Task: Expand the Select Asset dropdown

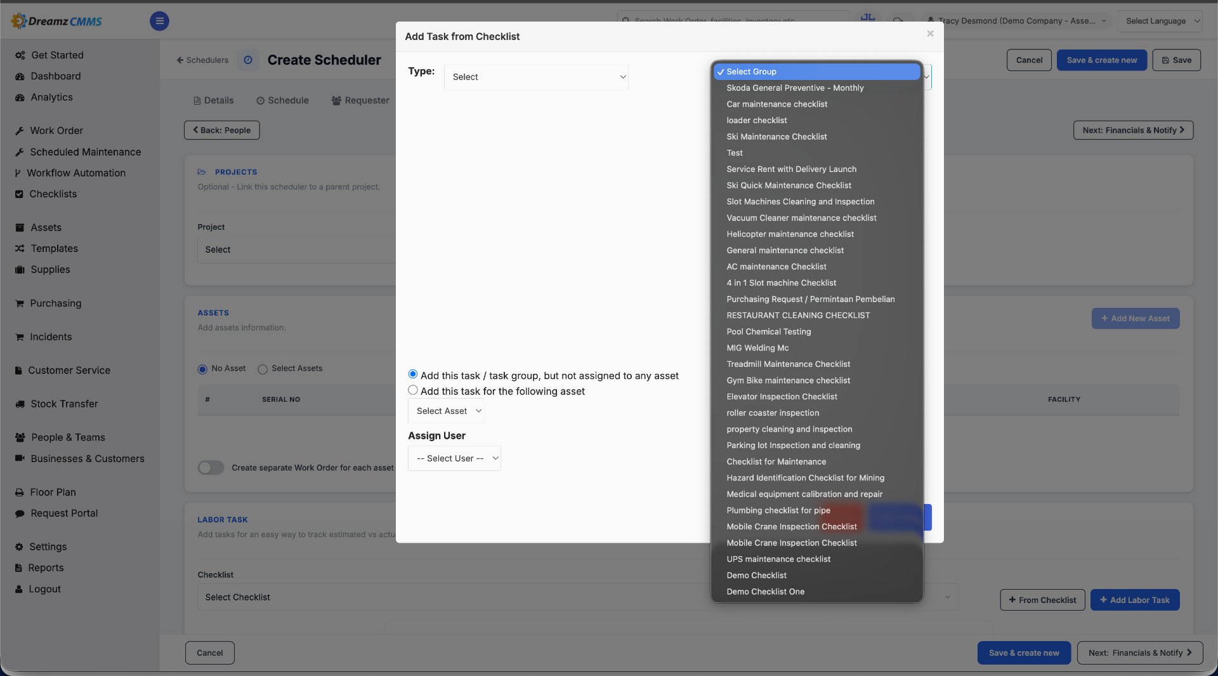Action: pos(449,411)
